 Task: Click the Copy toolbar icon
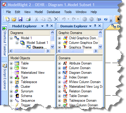click(x=43, y=19)
